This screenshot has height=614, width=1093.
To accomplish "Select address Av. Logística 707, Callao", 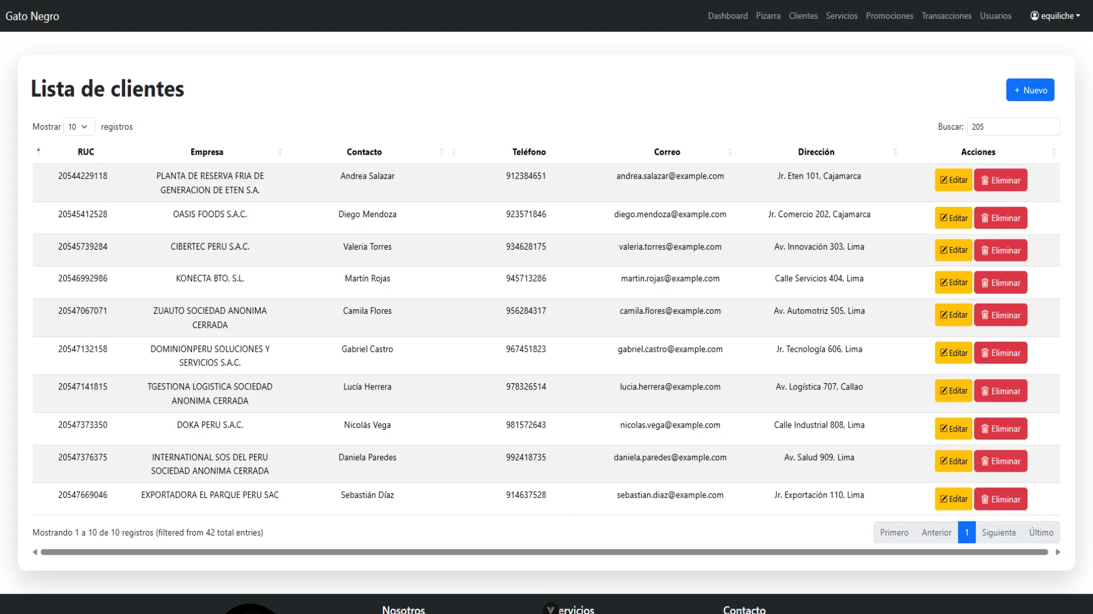I will 819,387.
